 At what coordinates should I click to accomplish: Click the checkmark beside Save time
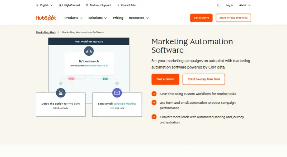click(x=154, y=93)
